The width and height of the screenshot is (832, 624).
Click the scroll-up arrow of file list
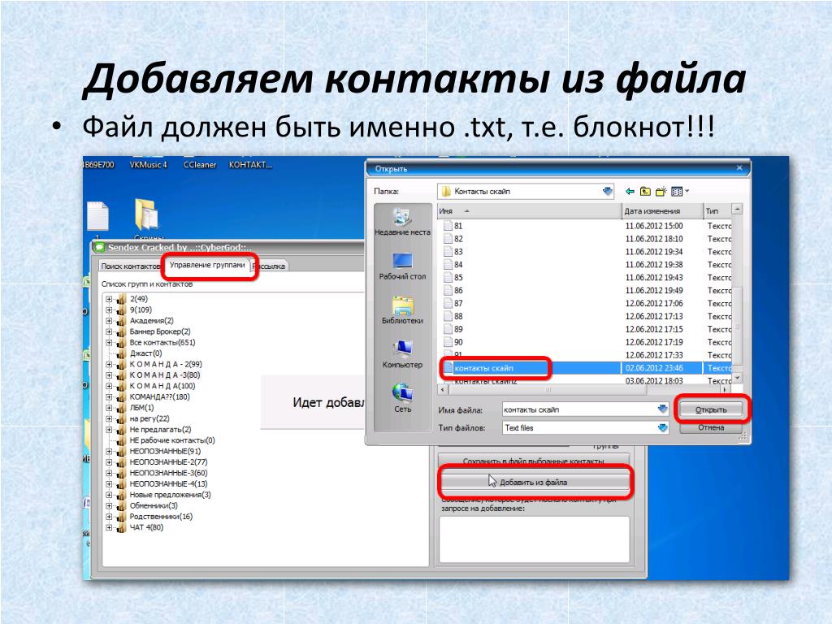737,210
